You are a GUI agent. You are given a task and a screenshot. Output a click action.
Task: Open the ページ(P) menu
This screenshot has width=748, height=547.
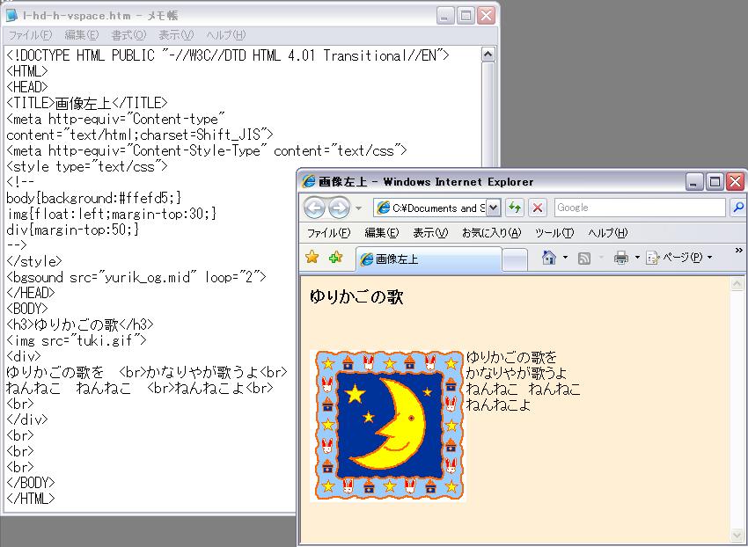point(679,258)
